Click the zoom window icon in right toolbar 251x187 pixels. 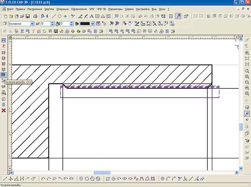[x=247, y=71]
